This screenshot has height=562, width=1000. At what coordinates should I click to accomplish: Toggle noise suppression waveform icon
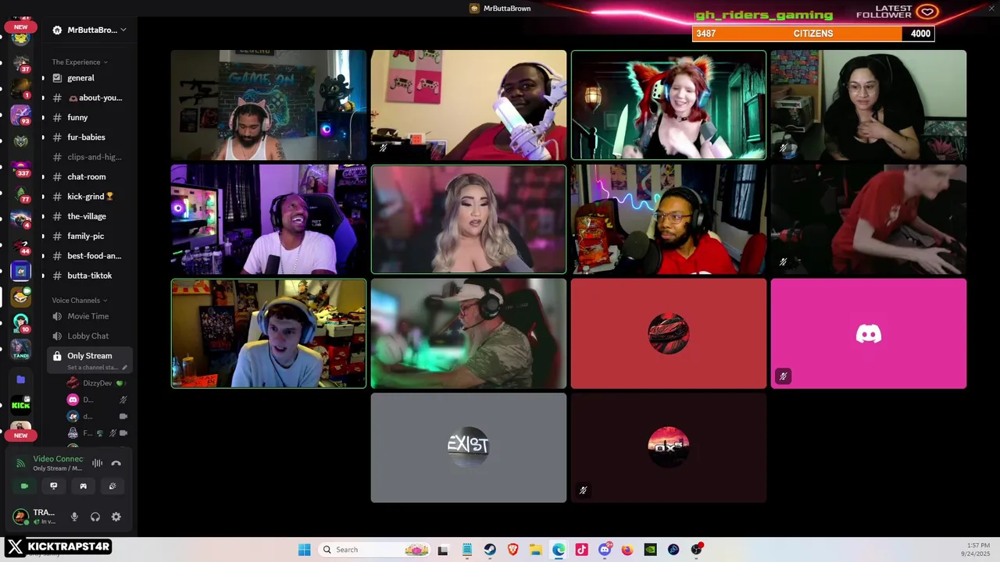click(98, 463)
